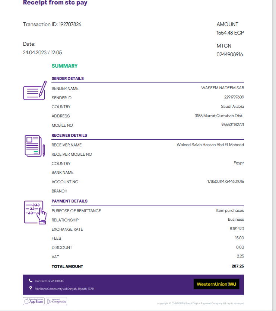Click the PURPOSE OF REMITTANCE label
The height and width of the screenshot is (311, 276).
[x=76, y=211]
